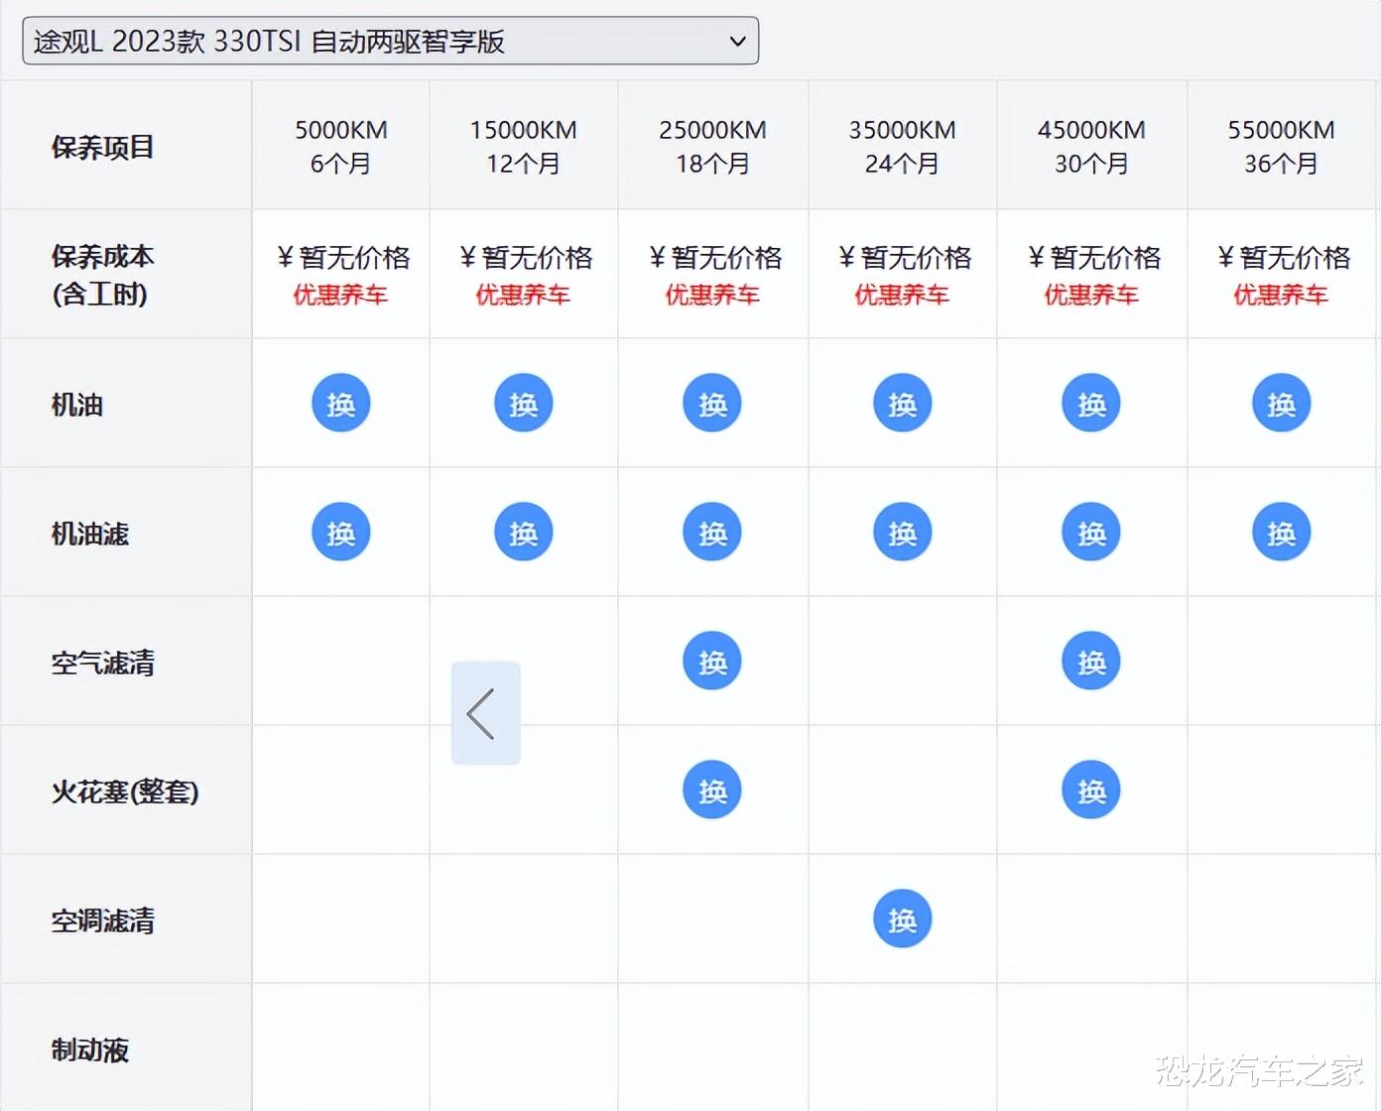This screenshot has height=1111, width=1381.
Task: Select the 15000KM 12个月 column header
Action: [x=524, y=146]
